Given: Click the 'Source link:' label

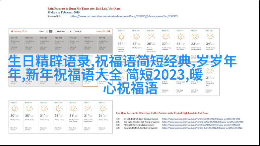Looking at the screenshot, I should 54,16.
